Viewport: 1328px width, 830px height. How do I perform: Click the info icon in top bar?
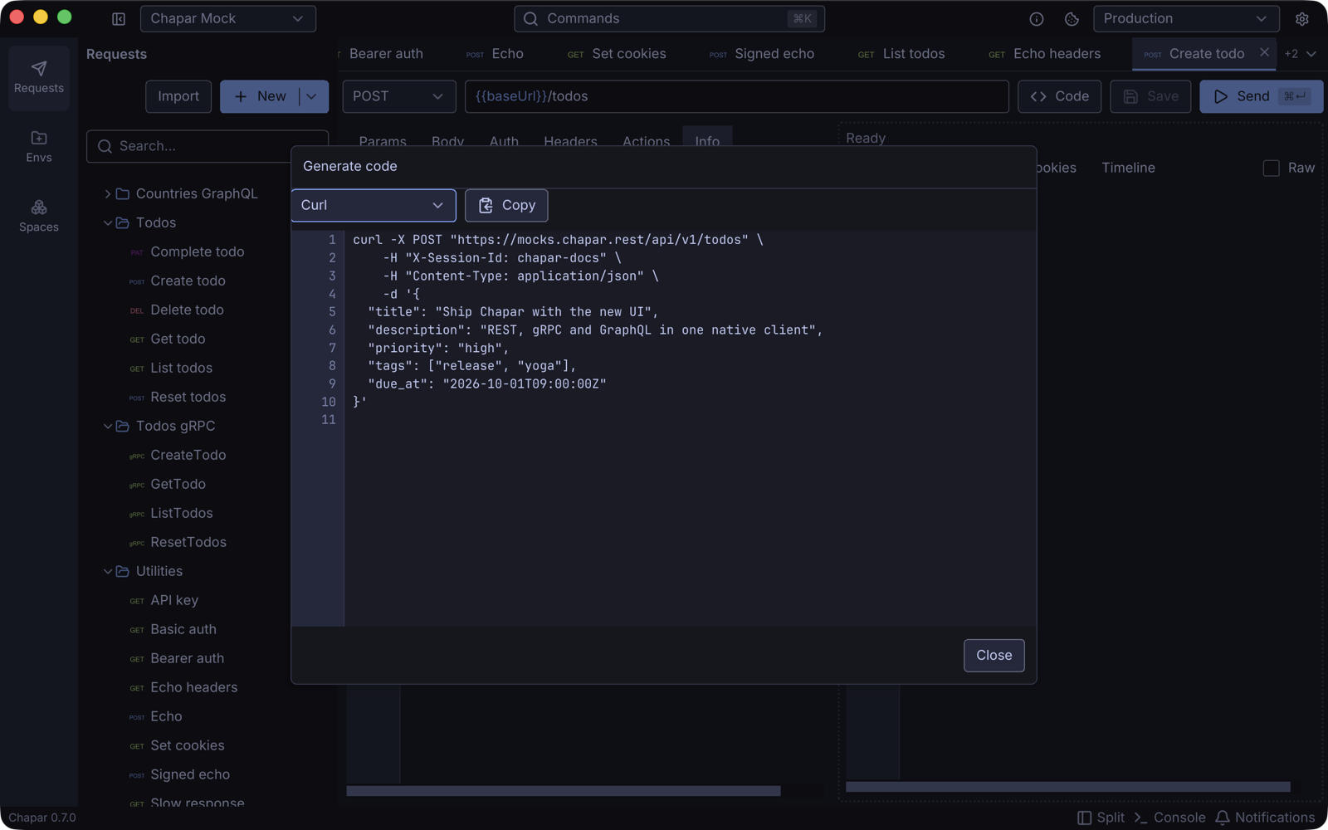[1037, 18]
